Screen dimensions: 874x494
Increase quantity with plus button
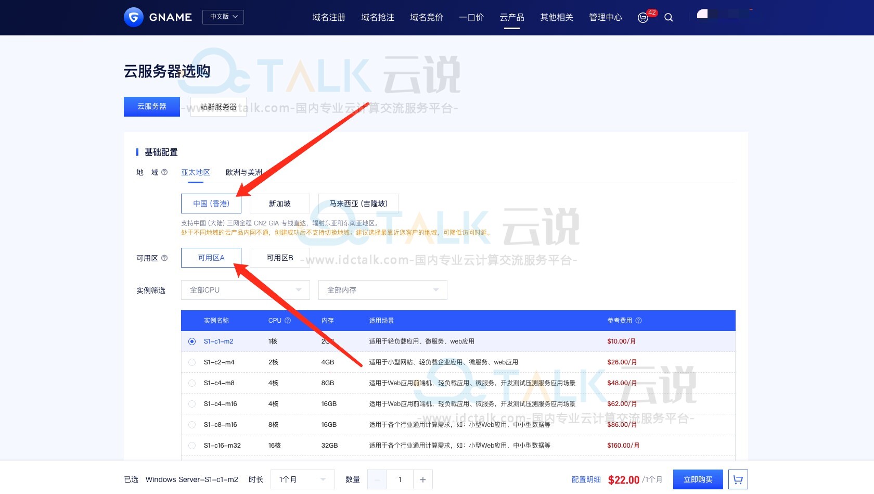[x=423, y=479]
